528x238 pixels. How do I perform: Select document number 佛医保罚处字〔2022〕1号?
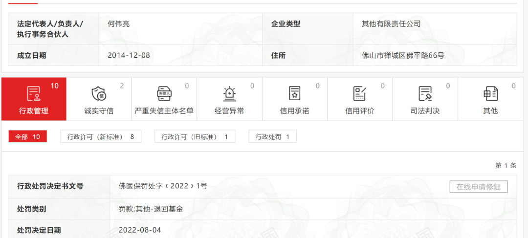pos(163,186)
